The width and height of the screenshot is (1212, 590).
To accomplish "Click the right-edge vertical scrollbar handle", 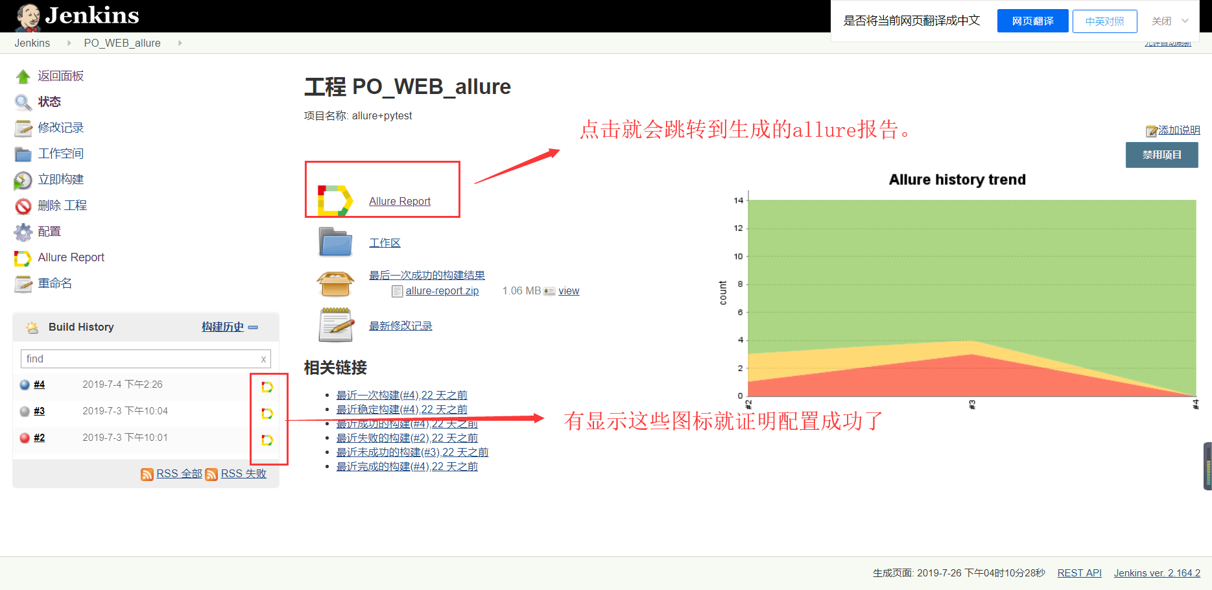I will 1207,466.
